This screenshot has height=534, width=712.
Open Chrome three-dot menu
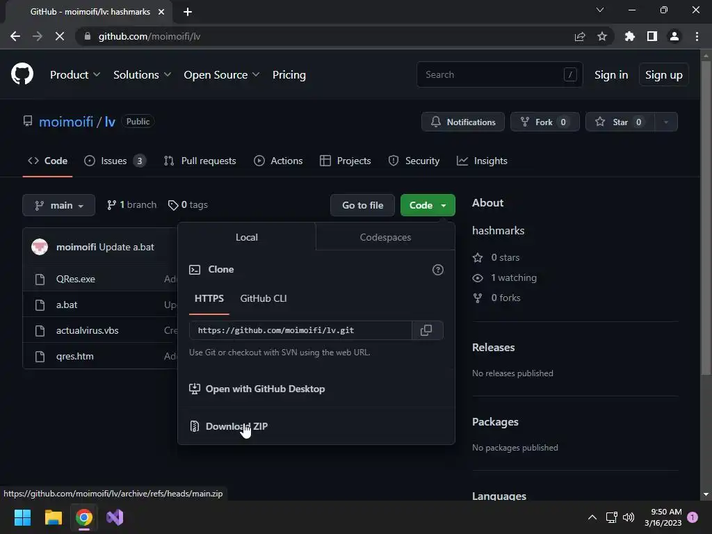tap(697, 36)
